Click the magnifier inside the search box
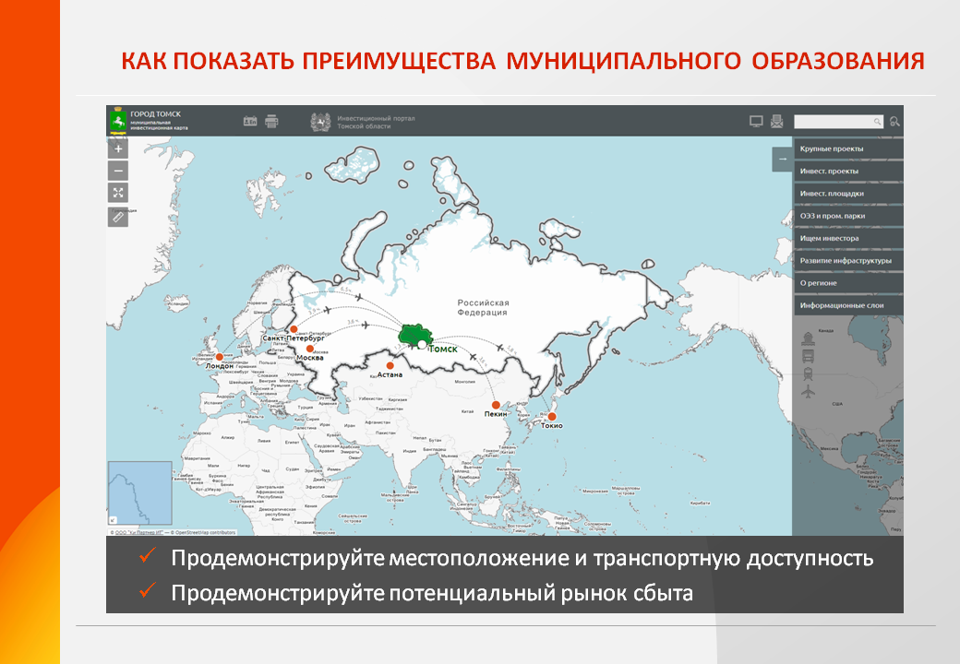960x664 pixels. pyautogui.click(x=877, y=122)
